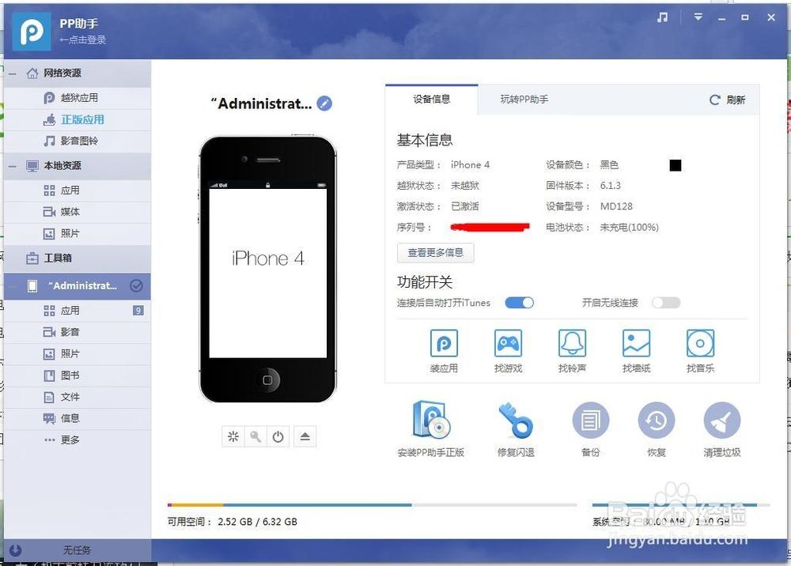Click the respring icon below the phone
Viewport: 791px width, 566px height.
click(233, 436)
